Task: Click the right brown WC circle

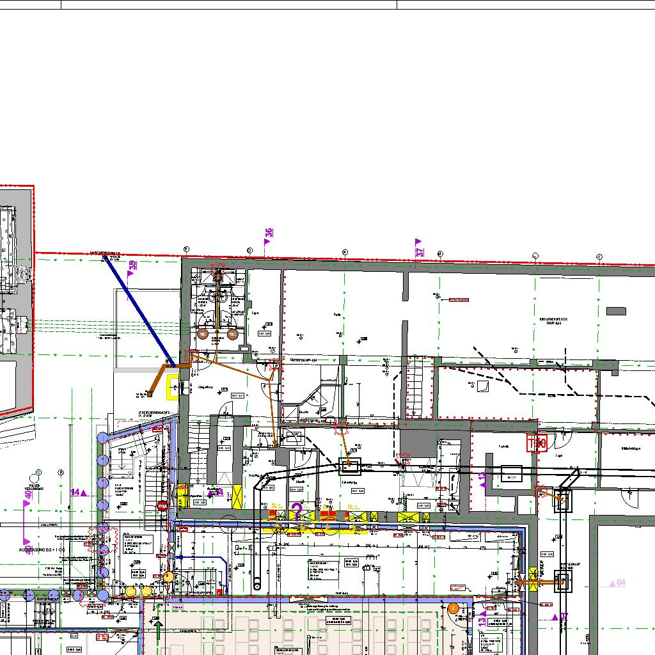Action: click(x=232, y=334)
